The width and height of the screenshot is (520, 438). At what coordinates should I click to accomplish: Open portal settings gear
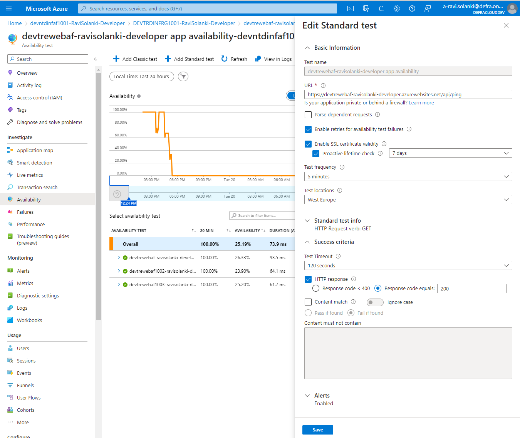coord(397,8)
